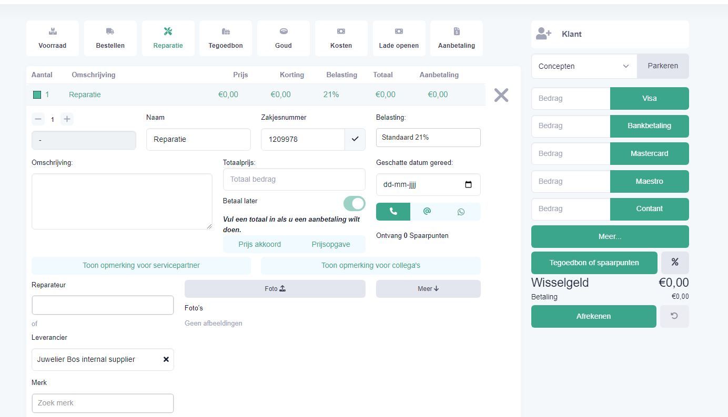Open the Tegoedbon tab

pos(225,38)
